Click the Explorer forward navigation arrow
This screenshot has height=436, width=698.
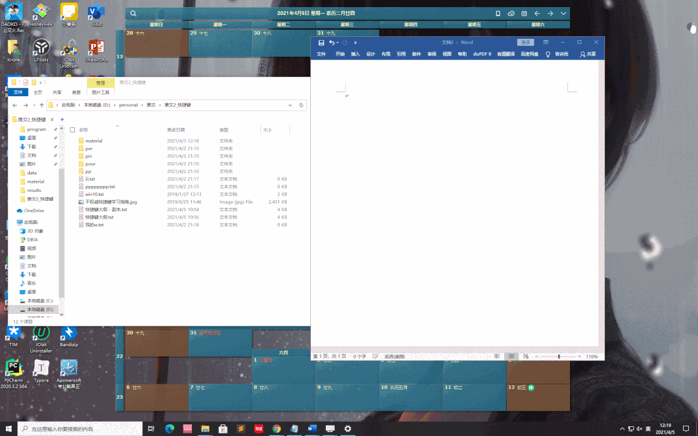pyautogui.click(x=25, y=105)
